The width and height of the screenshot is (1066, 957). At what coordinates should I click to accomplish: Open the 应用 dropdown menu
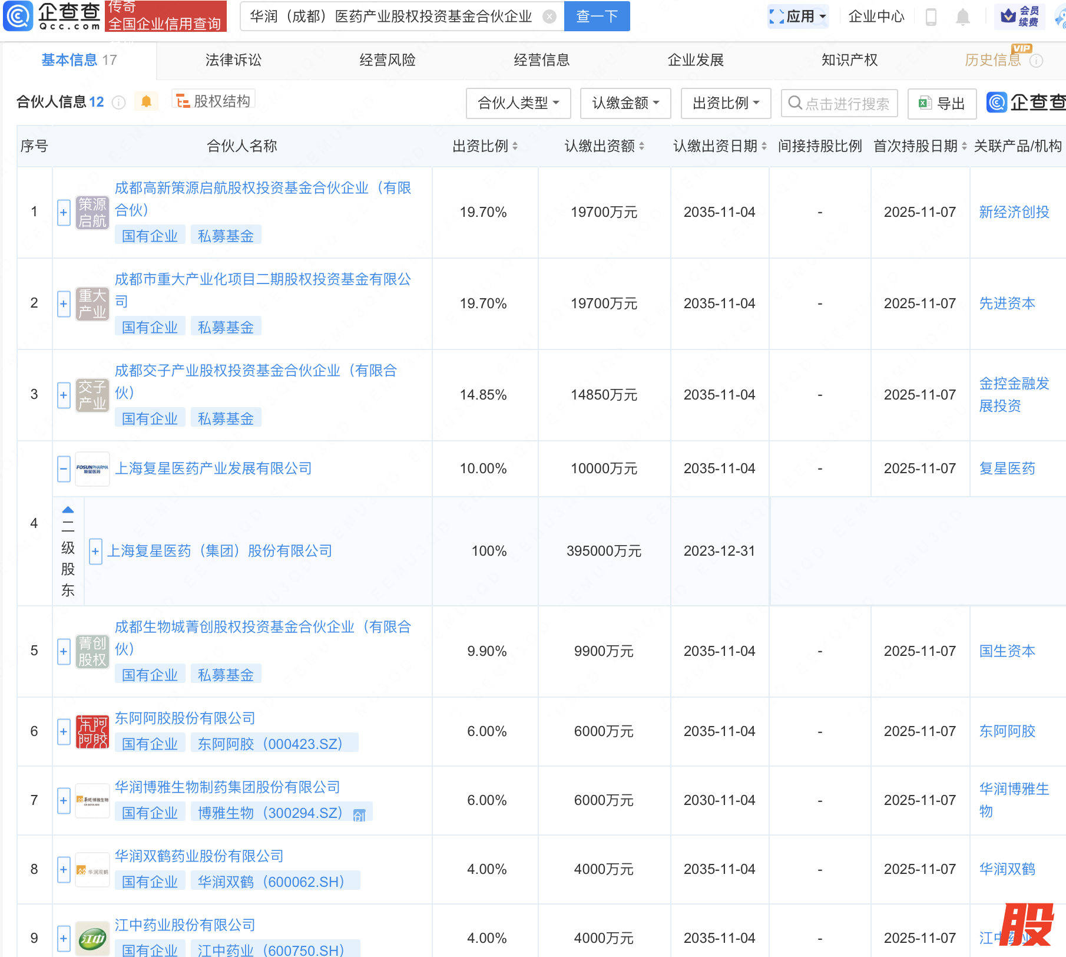[x=799, y=16]
